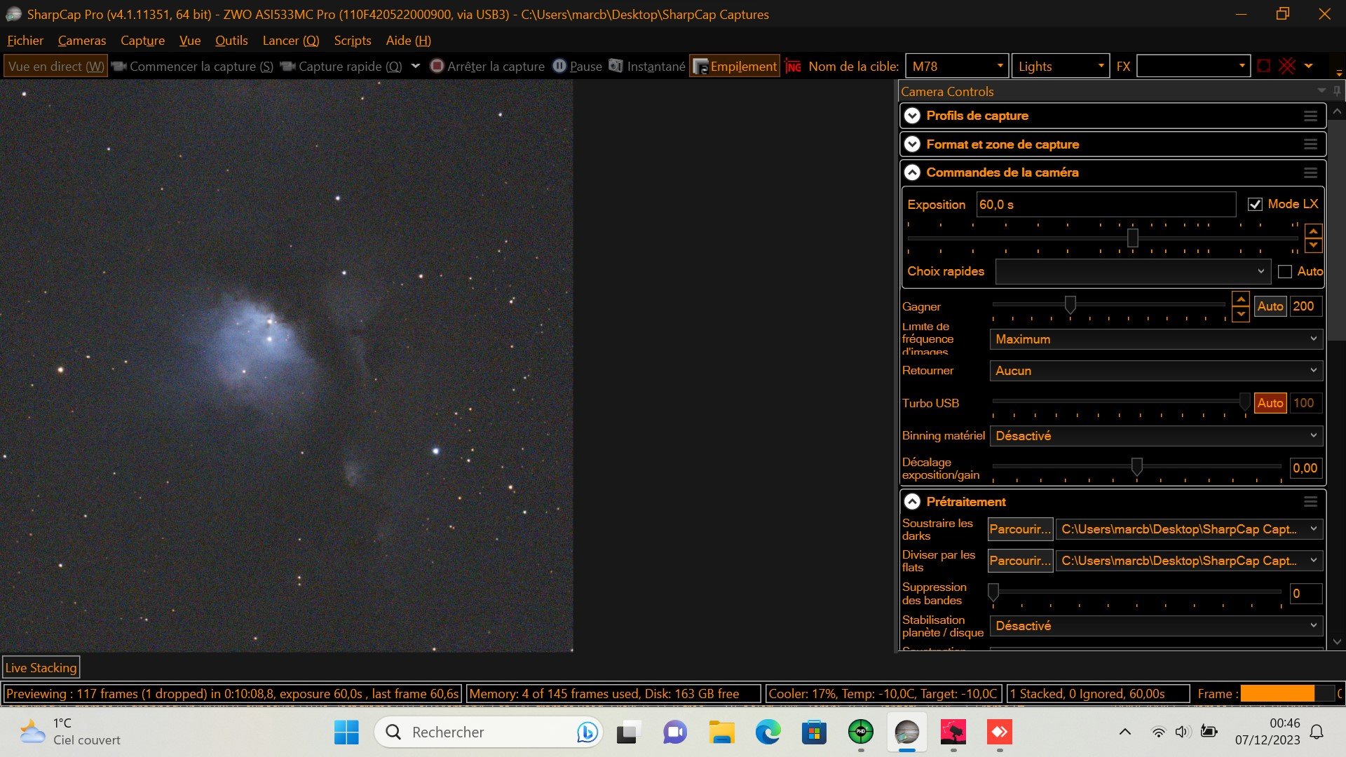1346x757 pixels.
Task: Adjust Suppression des bandes slider
Action: pos(993,592)
